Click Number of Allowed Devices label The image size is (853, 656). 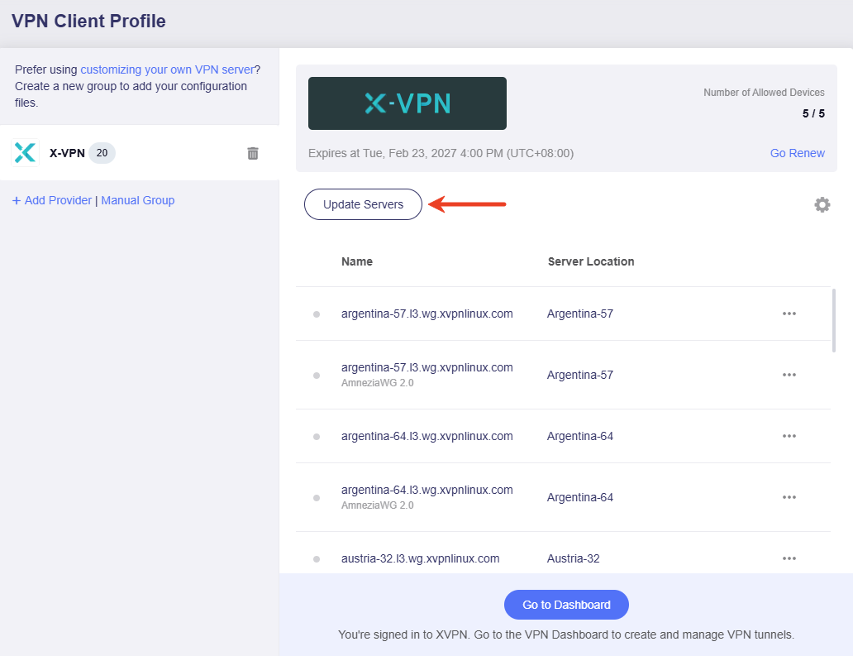tap(764, 93)
